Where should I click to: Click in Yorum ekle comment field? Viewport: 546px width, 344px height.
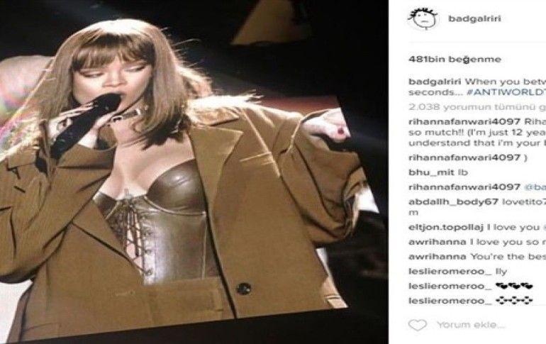[x=471, y=325]
